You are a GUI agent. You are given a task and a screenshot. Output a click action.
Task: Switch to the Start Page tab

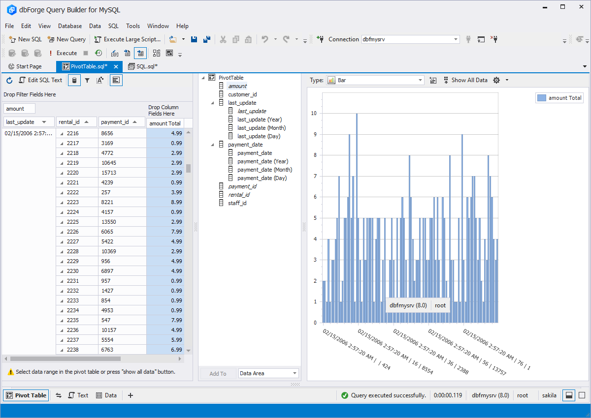coord(25,66)
